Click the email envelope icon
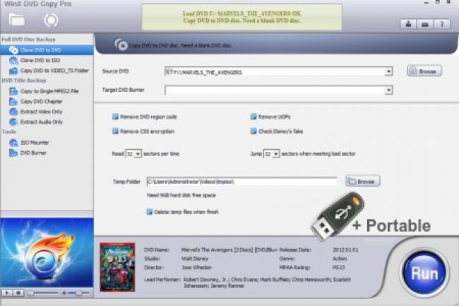This screenshot has width=459, height=306. 425,24
